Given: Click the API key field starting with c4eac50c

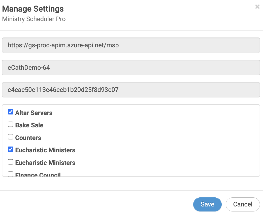Looking at the screenshot, I should point(131,90).
